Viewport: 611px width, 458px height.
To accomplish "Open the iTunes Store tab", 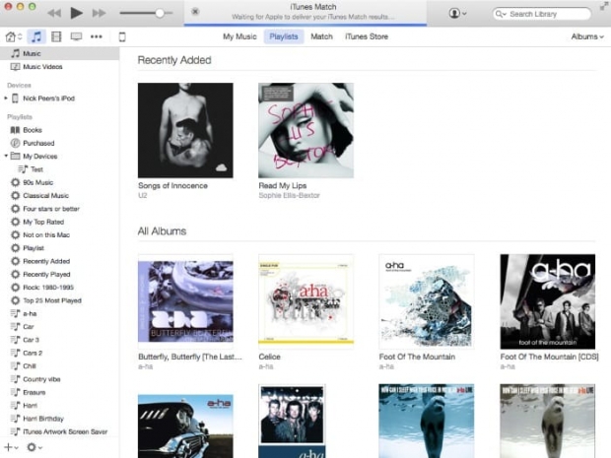I will (366, 36).
